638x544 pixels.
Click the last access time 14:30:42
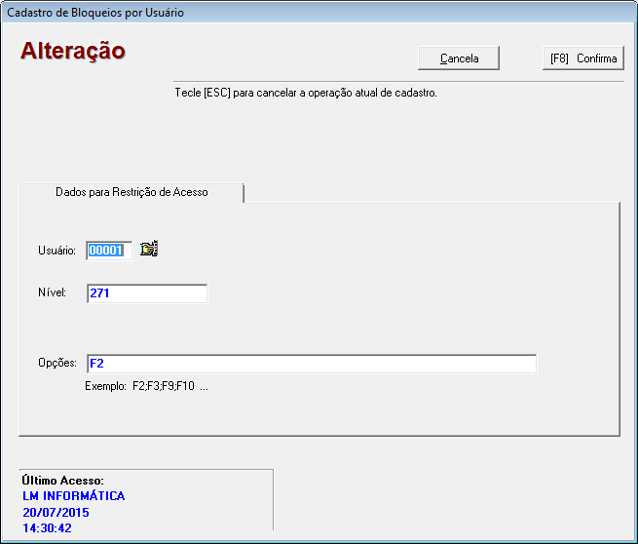click(47, 528)
